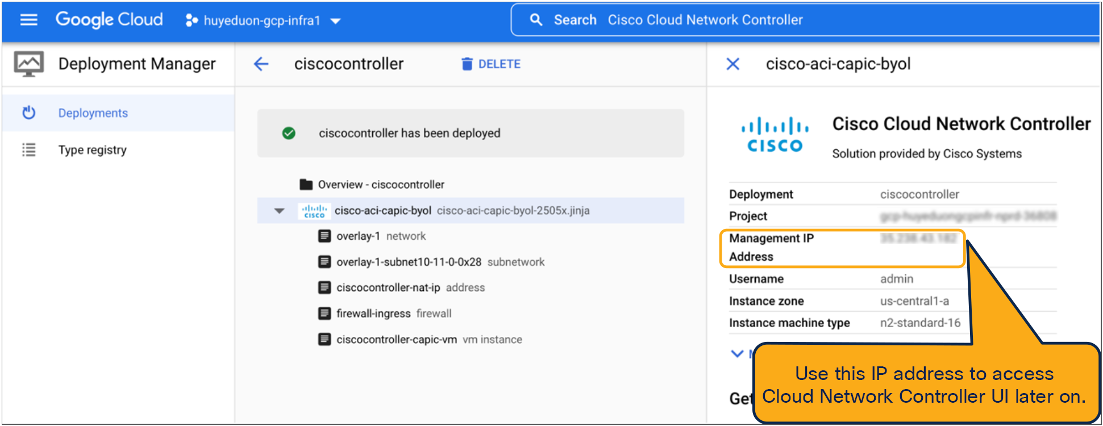Click the icon beside firewall-ingress
Viewport: 1103px width, 426px height.
(x=324, y=314)
